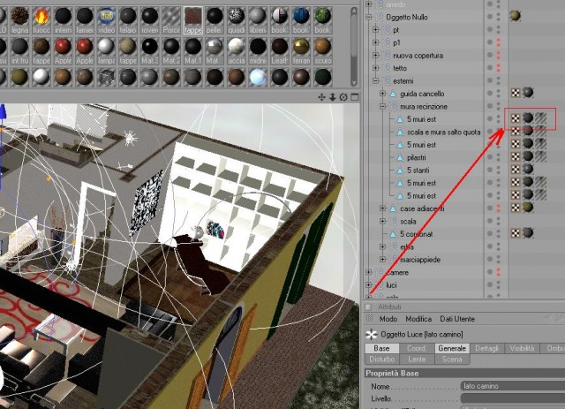The image size is (565, 409).
Task: Toggle visibility dots for p1
Action: click(498, 42)
